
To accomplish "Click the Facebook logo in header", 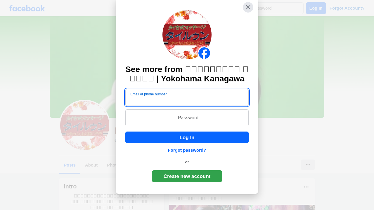I will coord(27,8).
